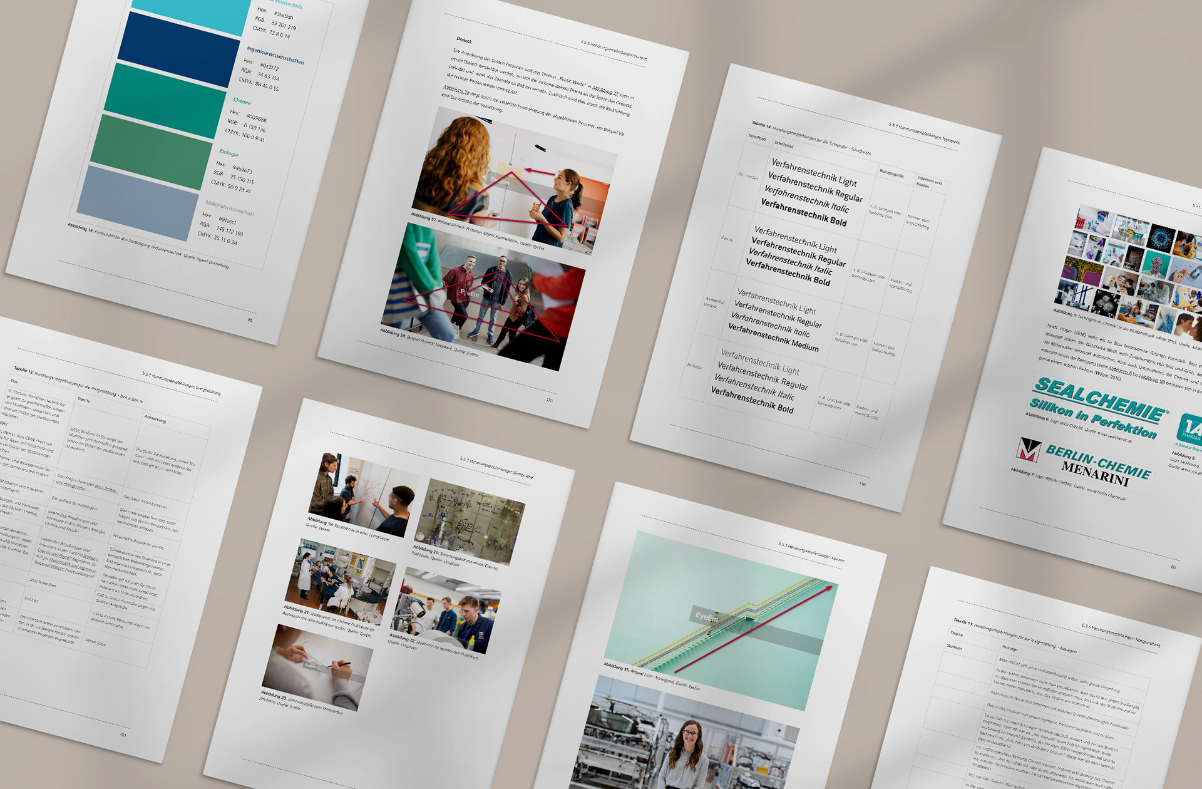Click the cyan swatch at the palette top
The height and width of the screenshot is (789, 1202).
191,14
